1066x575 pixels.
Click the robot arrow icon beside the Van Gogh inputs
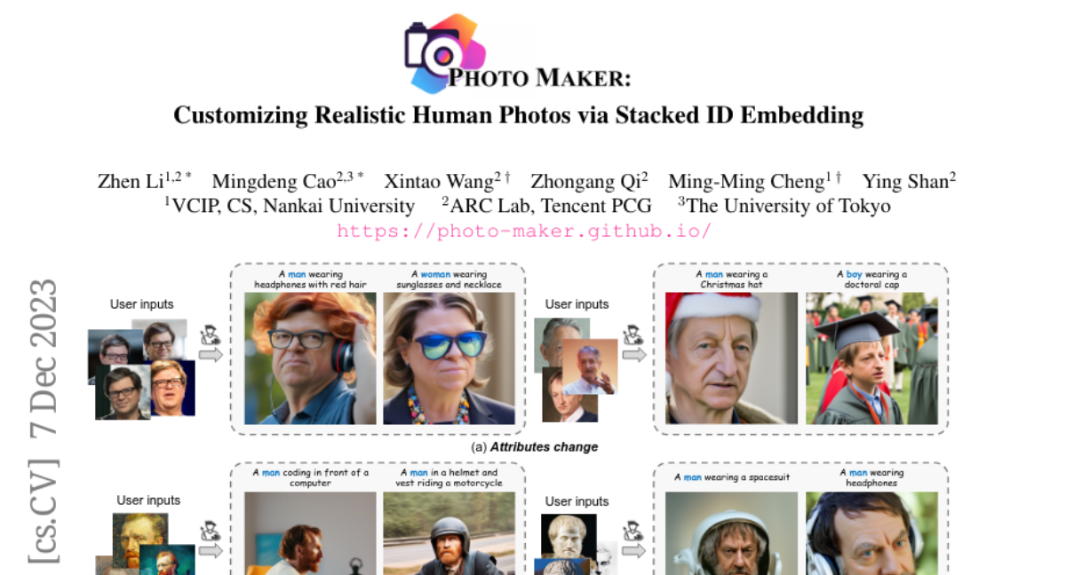[x=211, y=540]
